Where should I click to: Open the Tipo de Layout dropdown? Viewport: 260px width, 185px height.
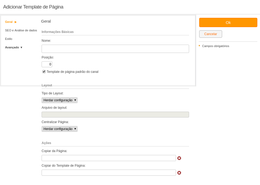[59, 100]
